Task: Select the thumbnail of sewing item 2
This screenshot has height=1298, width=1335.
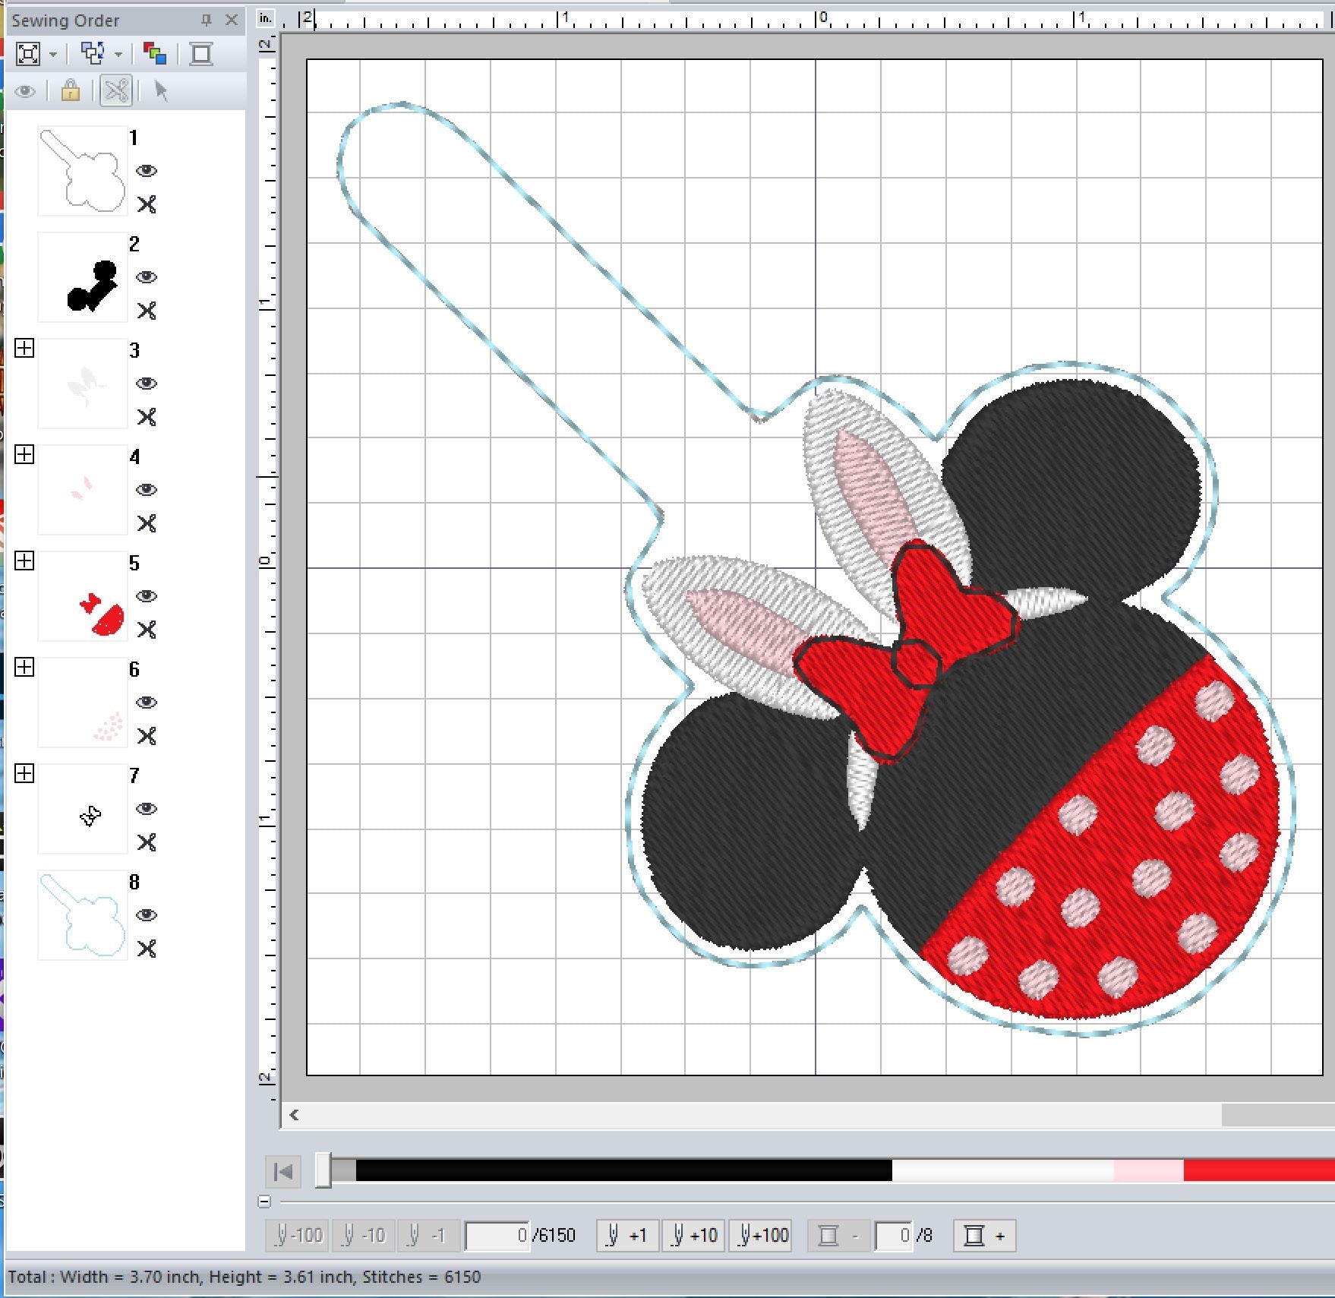Action: (x=83, y=277)
